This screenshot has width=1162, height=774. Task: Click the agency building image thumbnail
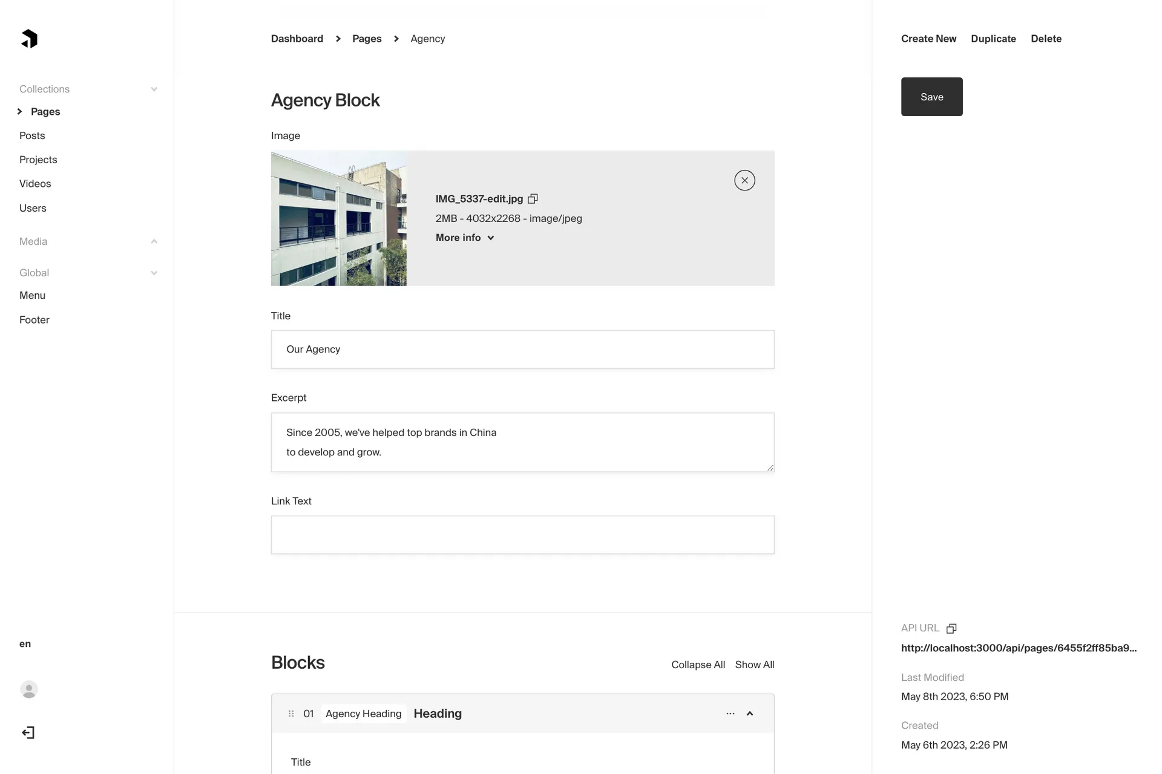[x=339, y=218]
